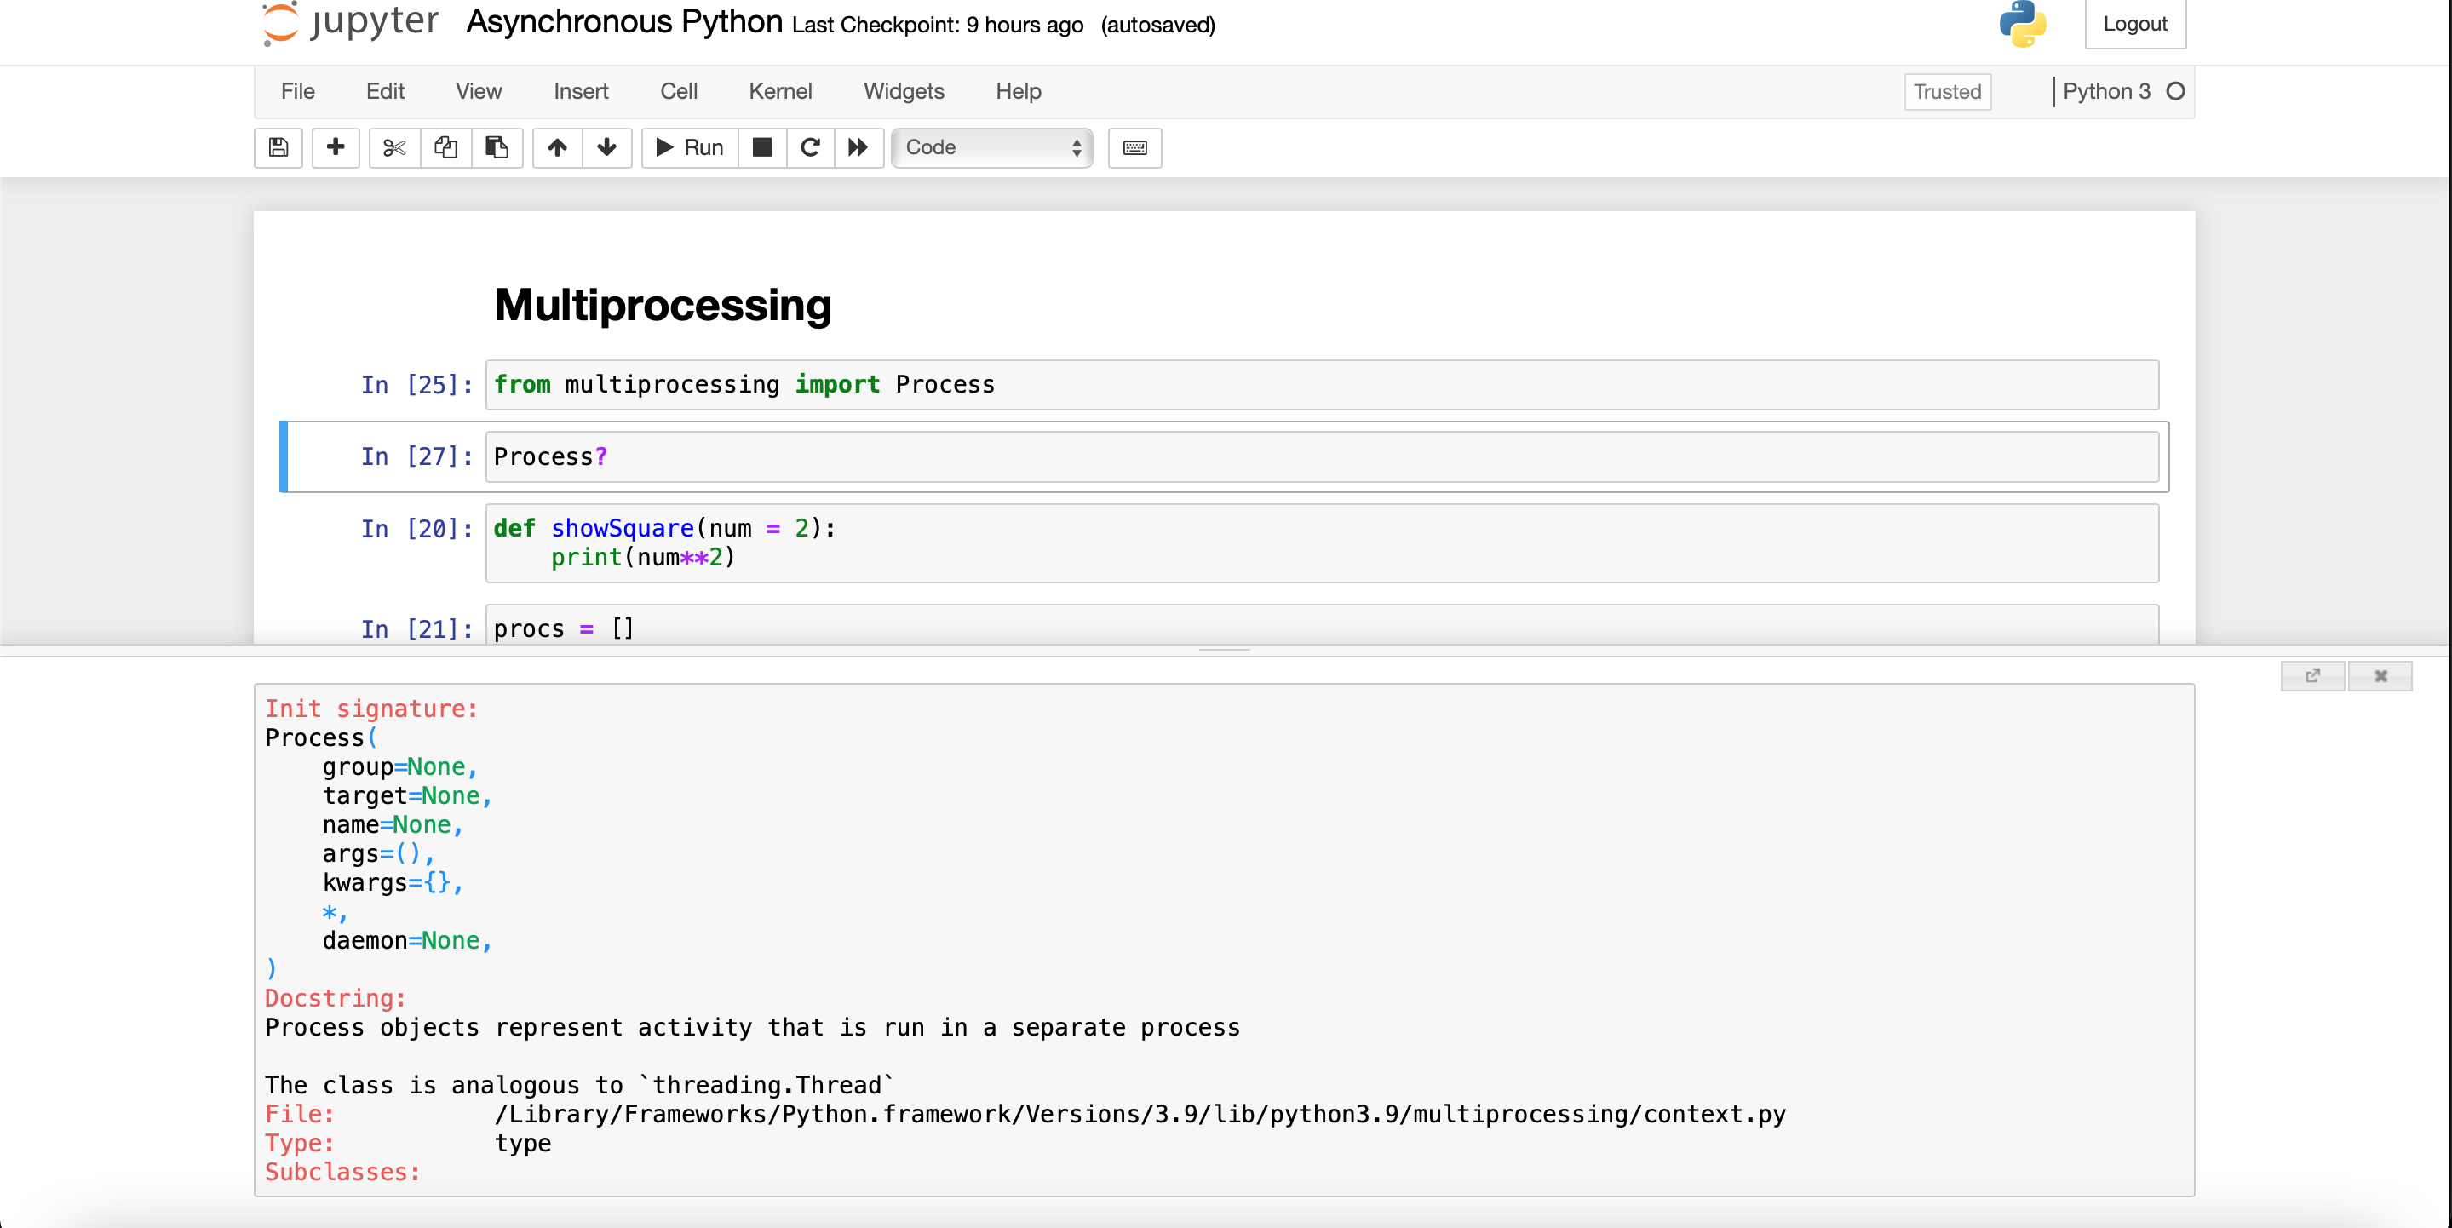2452x1228 pixels.
Task: Click the Logout button
Action: [x=2135, y=23]
